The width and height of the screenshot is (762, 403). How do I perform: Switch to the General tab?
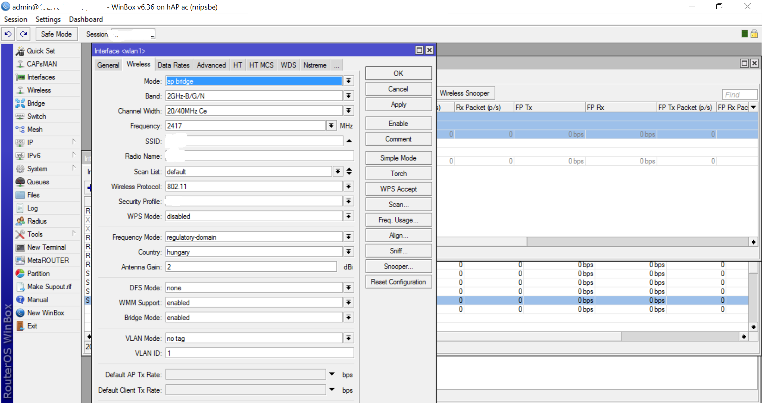coord(108,65)
